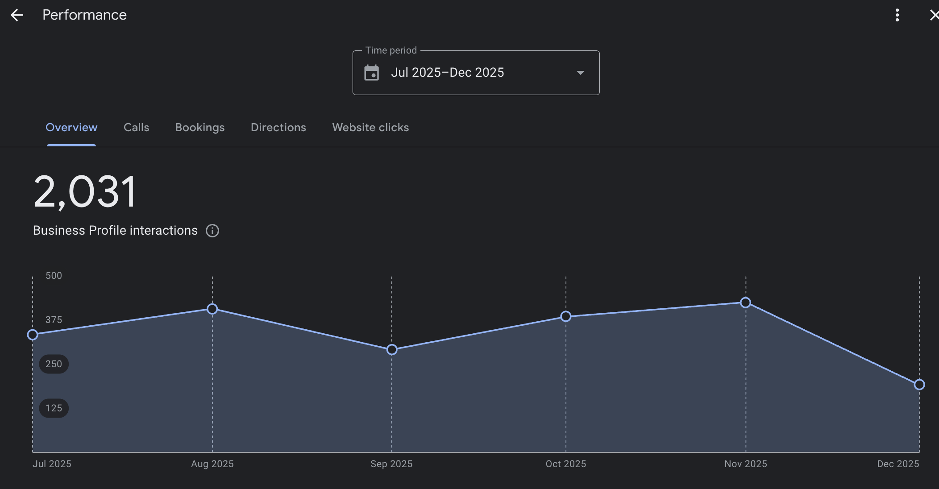Click the Overview tab

(71, 128)
